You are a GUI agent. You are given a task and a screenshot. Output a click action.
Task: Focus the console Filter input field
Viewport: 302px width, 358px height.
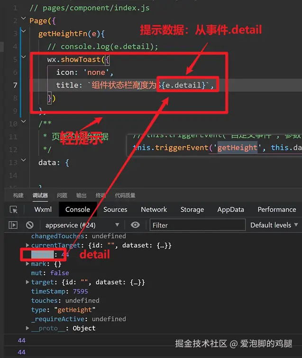click(197, 225)
